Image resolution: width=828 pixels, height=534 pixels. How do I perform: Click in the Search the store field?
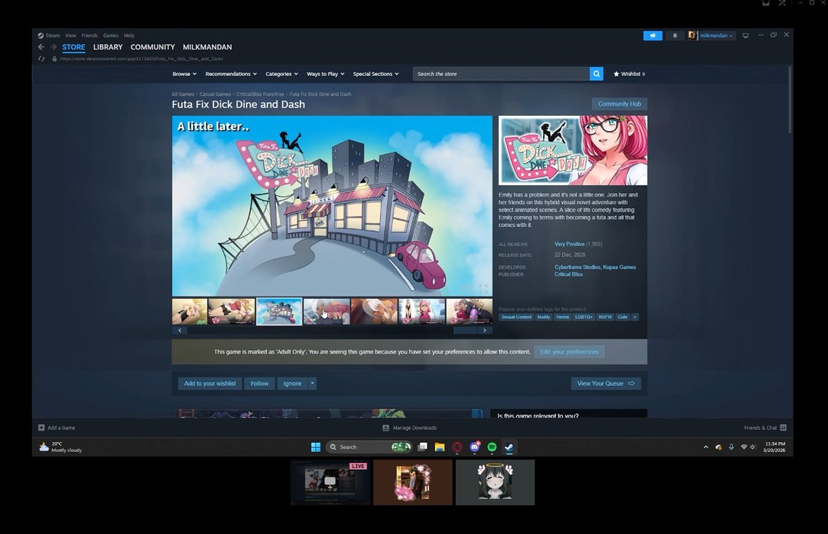[502, 74]
